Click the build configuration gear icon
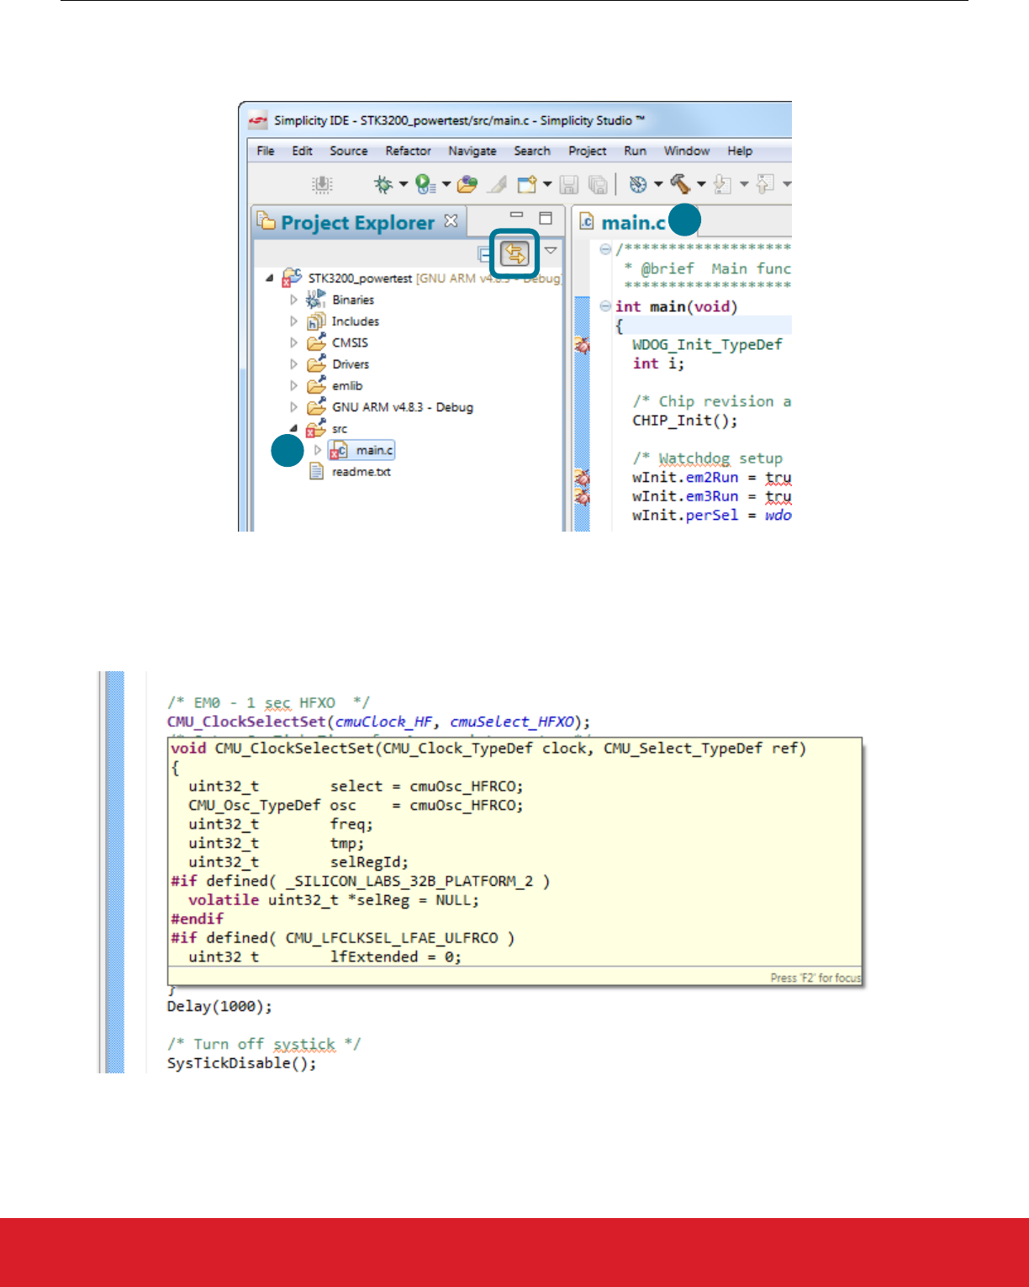The width and height of the screenshot is (1029, 1287). 638,184
